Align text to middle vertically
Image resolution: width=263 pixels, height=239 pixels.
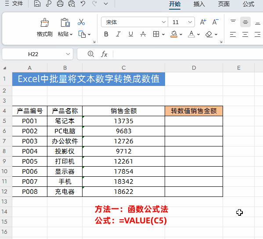245,22
